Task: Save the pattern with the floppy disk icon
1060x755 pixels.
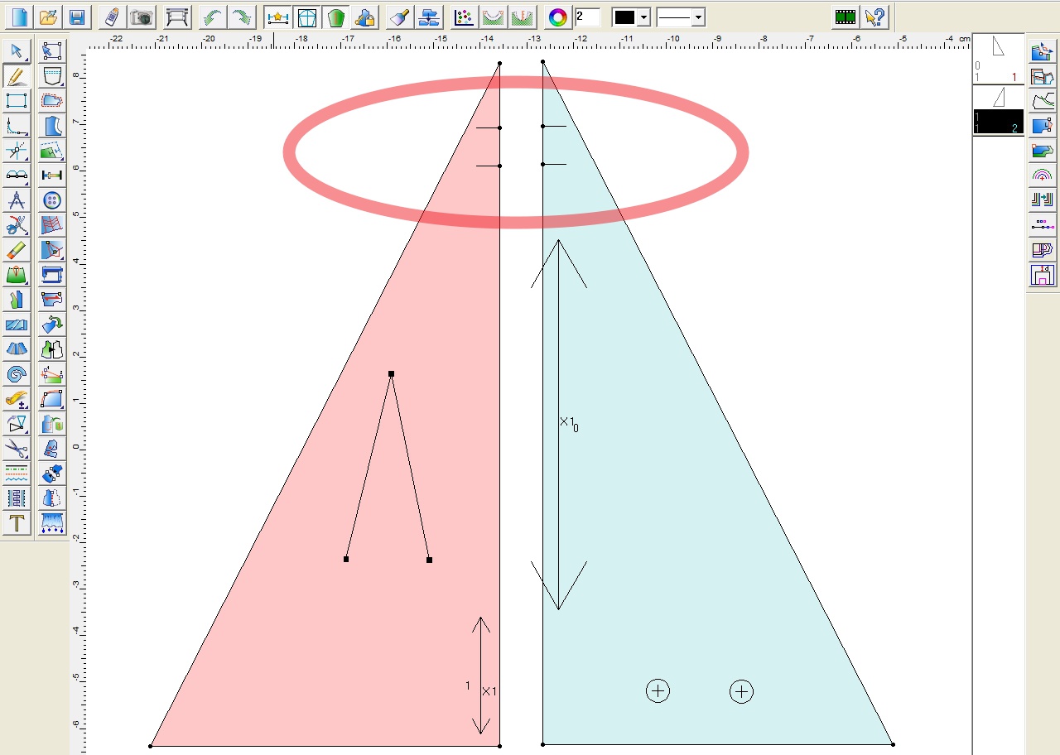Action: tap(77, 17)
